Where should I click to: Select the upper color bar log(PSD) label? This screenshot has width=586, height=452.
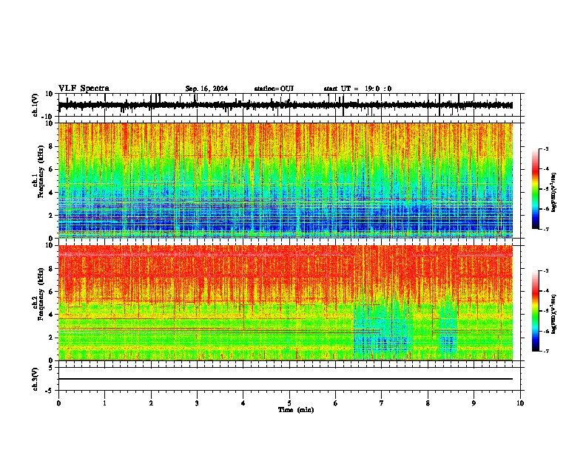pos(553,192)
